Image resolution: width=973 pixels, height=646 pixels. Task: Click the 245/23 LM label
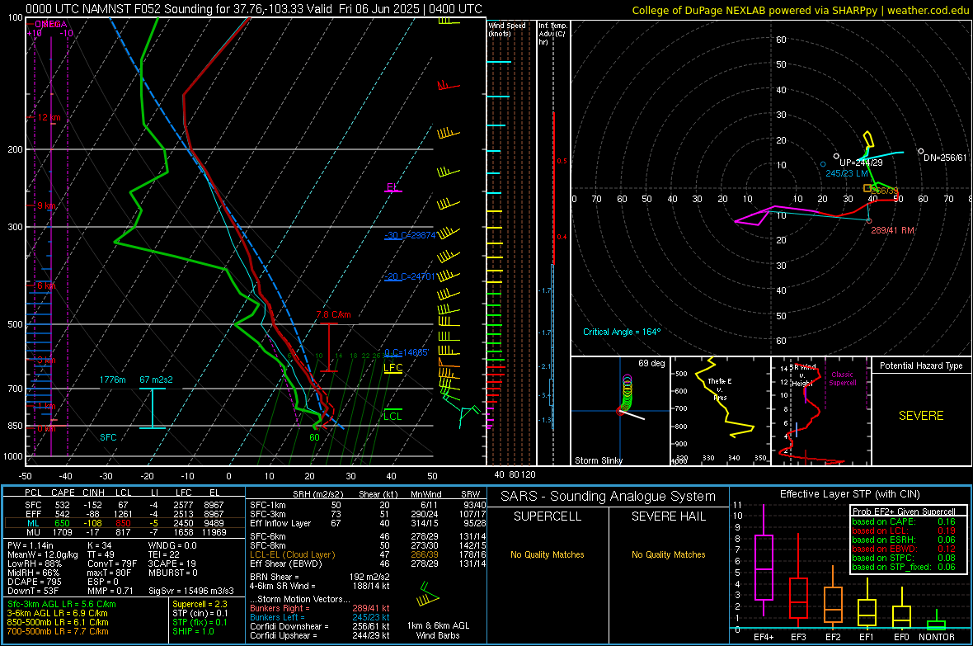point(846,173)
